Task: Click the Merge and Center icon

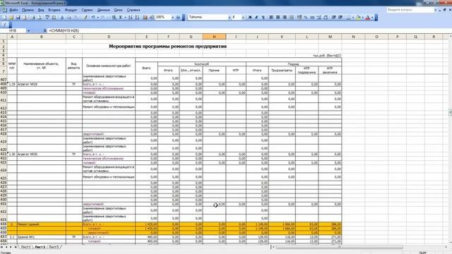Action: point(292,18)
